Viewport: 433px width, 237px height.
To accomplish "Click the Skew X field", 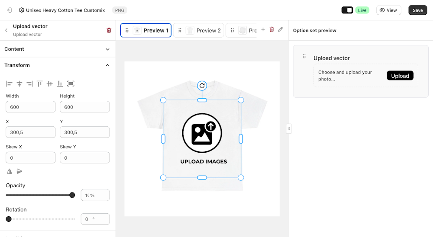I will click(x=31, y=157).
